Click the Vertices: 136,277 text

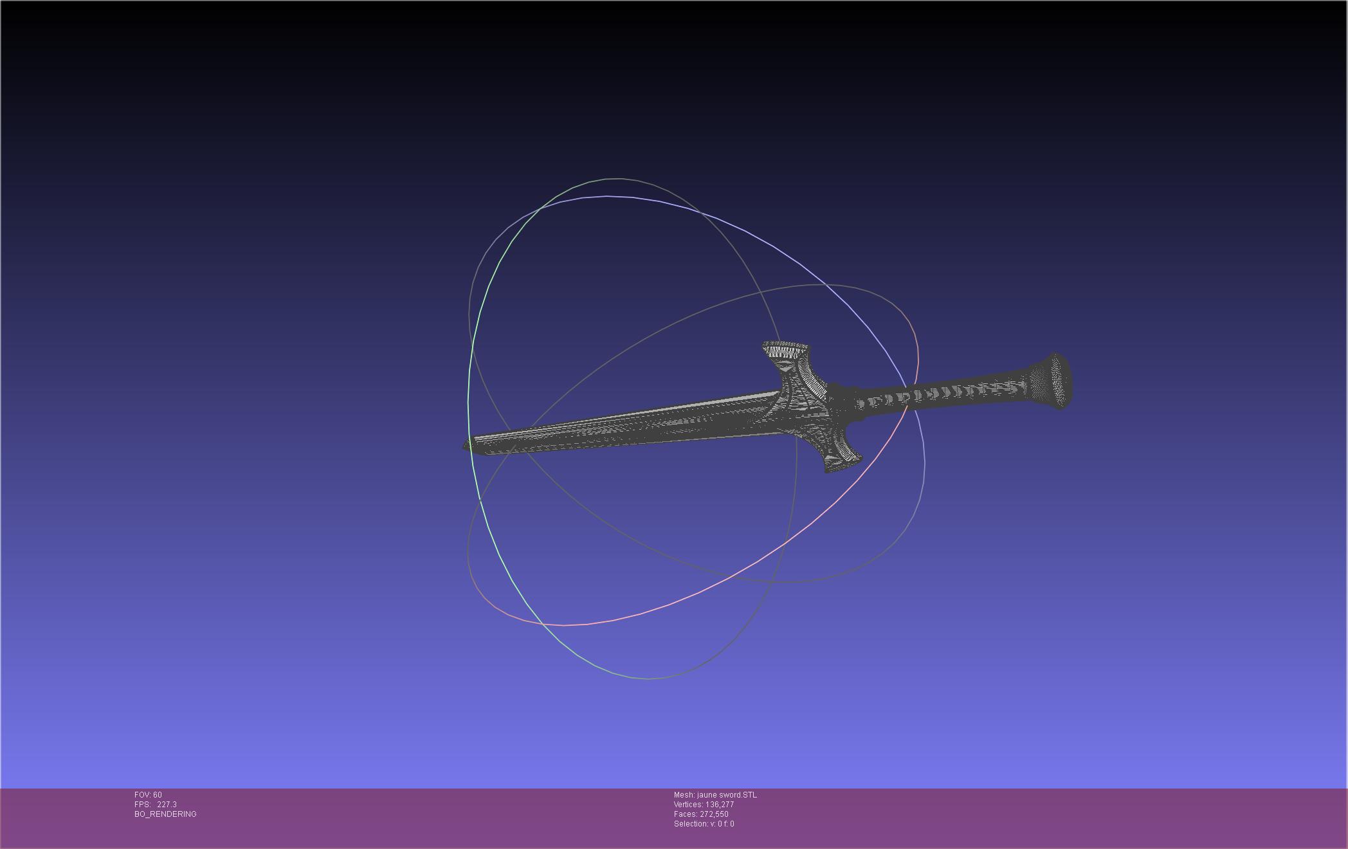tap(704, 805)
